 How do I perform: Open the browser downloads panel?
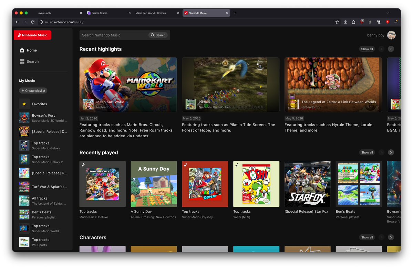[345, 22]
